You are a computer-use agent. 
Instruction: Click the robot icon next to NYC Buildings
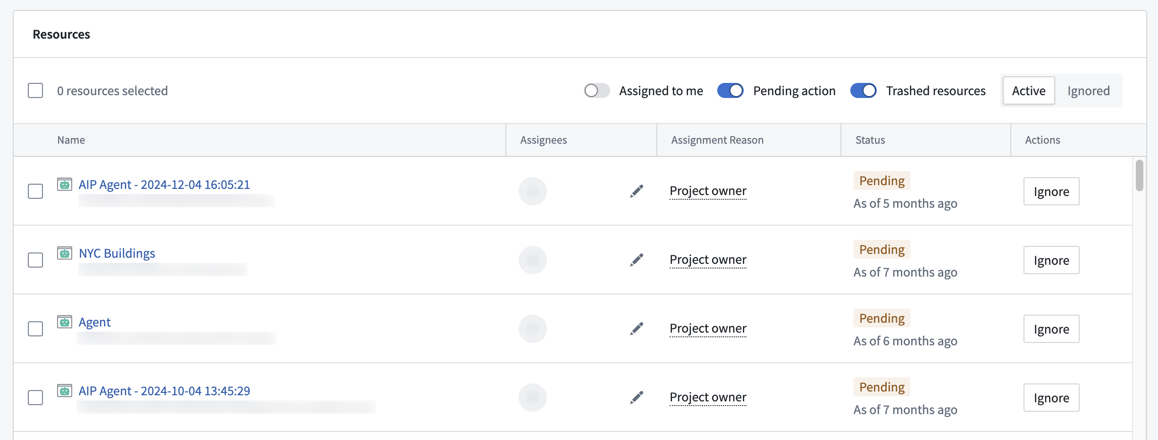coord(65,253)
